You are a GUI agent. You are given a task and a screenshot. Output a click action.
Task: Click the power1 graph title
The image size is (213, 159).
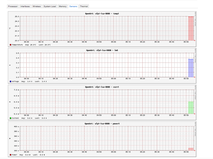pos(104,124)
